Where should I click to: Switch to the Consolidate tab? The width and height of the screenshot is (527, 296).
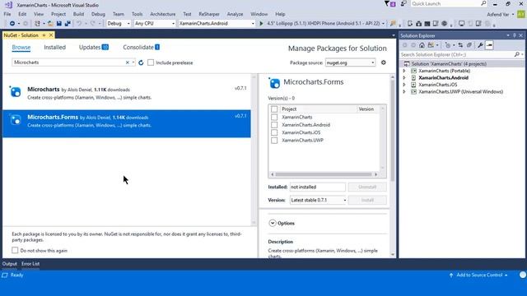[141, 48]
